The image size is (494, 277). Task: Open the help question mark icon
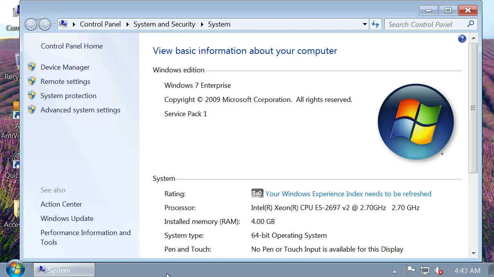click(x=462, y=38)
